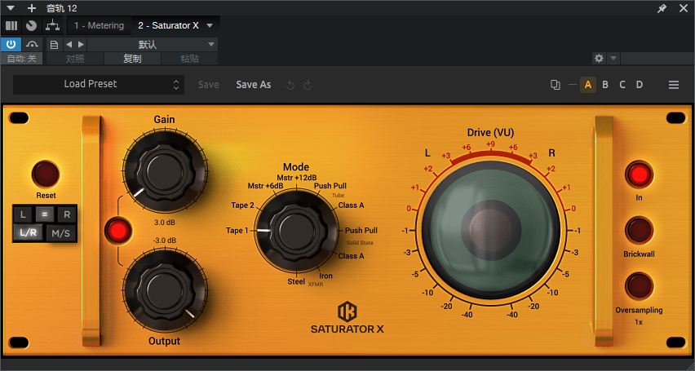
Task: Go to previous preset arrow
Action: (69, 45)
